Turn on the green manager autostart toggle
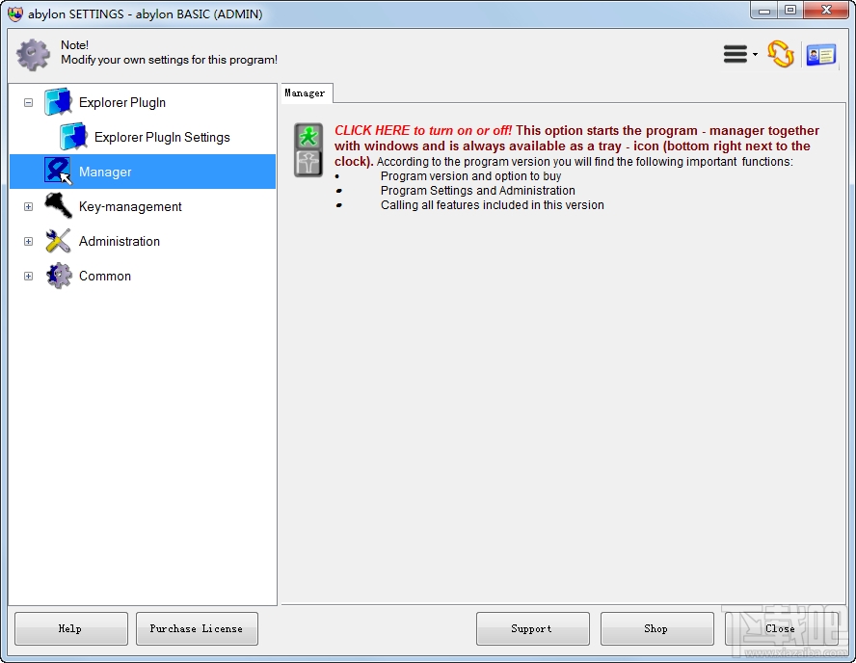856x663 pixels. (x=308, y=136)
